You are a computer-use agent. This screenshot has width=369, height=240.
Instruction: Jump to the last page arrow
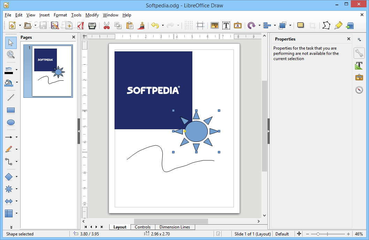(102, 227)
